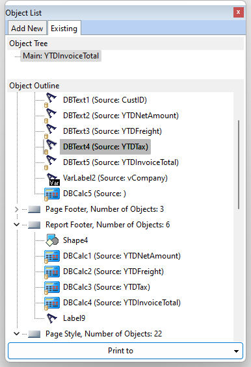Select DBCalc4 (Source: YTDInvoiceTotal) row
251x367 pixels.
click(x=122, y=303)
